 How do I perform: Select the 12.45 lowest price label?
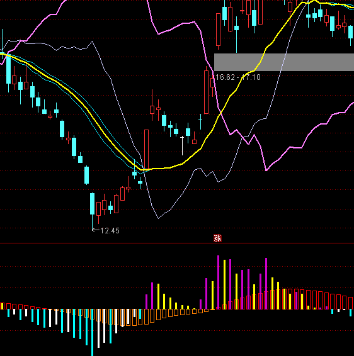[110, 231]
